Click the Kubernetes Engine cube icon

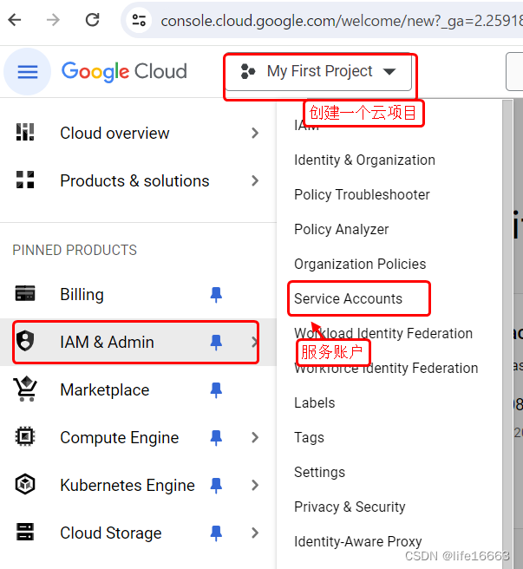(25, 485)
